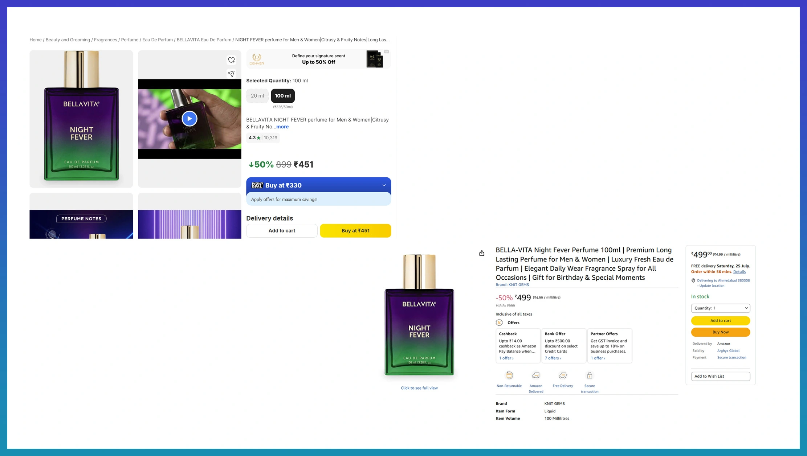This screenshot has width=807, height=456.
Task: Open Brand: KNIT GEMS link
Action: click(512, 285)
